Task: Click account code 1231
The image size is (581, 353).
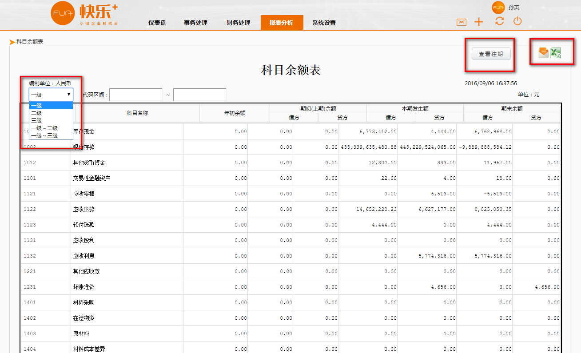Action: (x=30, y=287)
